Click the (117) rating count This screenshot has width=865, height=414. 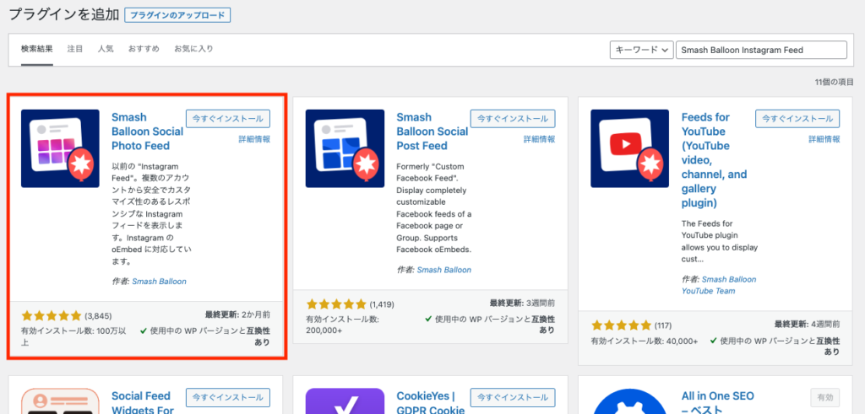click(x=662, y=325)
